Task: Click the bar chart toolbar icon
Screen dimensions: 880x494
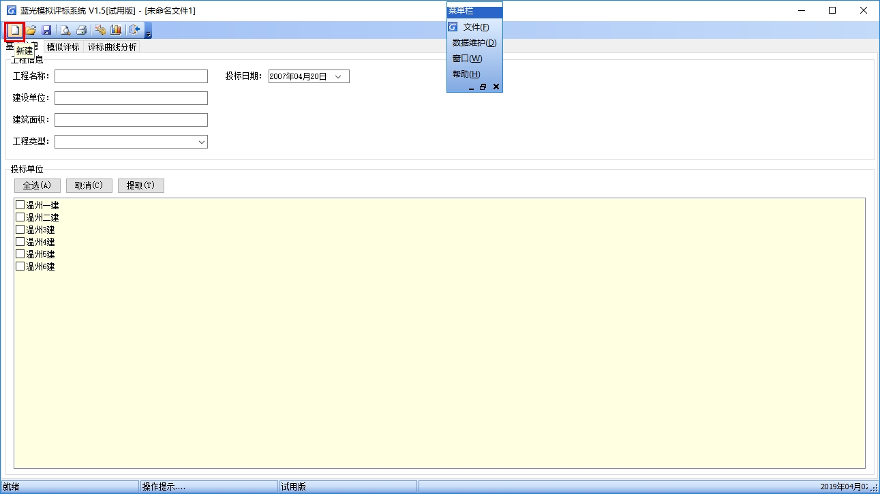Action: click(116, 30)
